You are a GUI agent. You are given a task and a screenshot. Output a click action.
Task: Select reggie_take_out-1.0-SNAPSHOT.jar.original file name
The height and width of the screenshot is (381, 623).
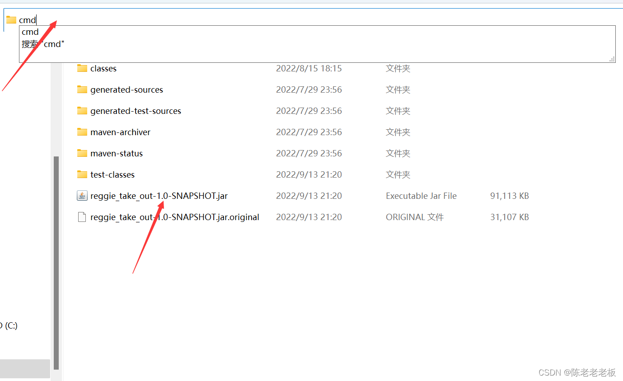pos(175,217)
